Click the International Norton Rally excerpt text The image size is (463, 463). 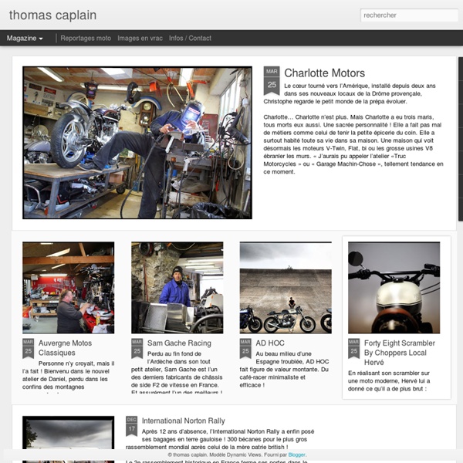[x=220, y=439]
